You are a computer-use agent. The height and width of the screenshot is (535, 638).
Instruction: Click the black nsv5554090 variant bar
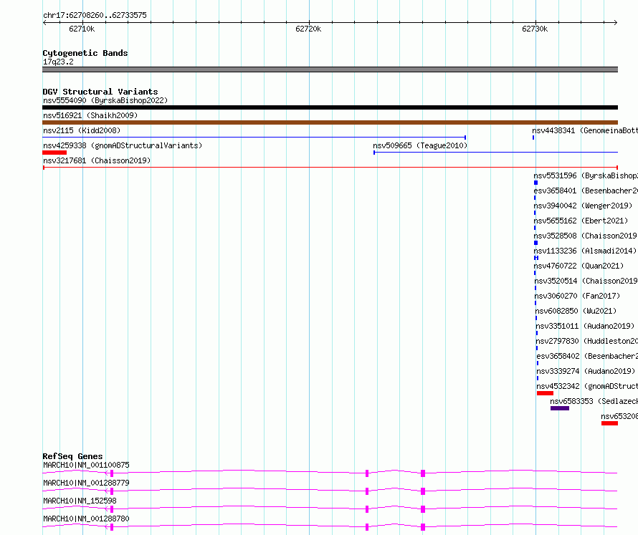click(x=330, y=107)
